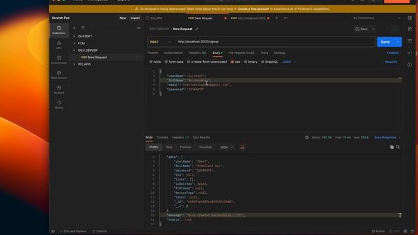
Task: Switch to the Pre-request Script tab
Action: pos(241,53)
